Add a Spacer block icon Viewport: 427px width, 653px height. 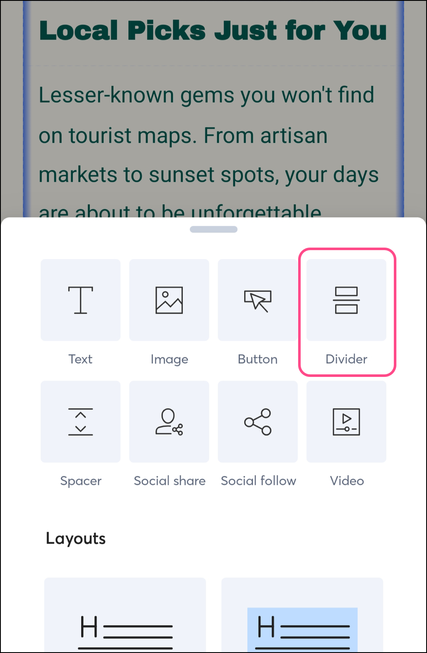[80, 422]
